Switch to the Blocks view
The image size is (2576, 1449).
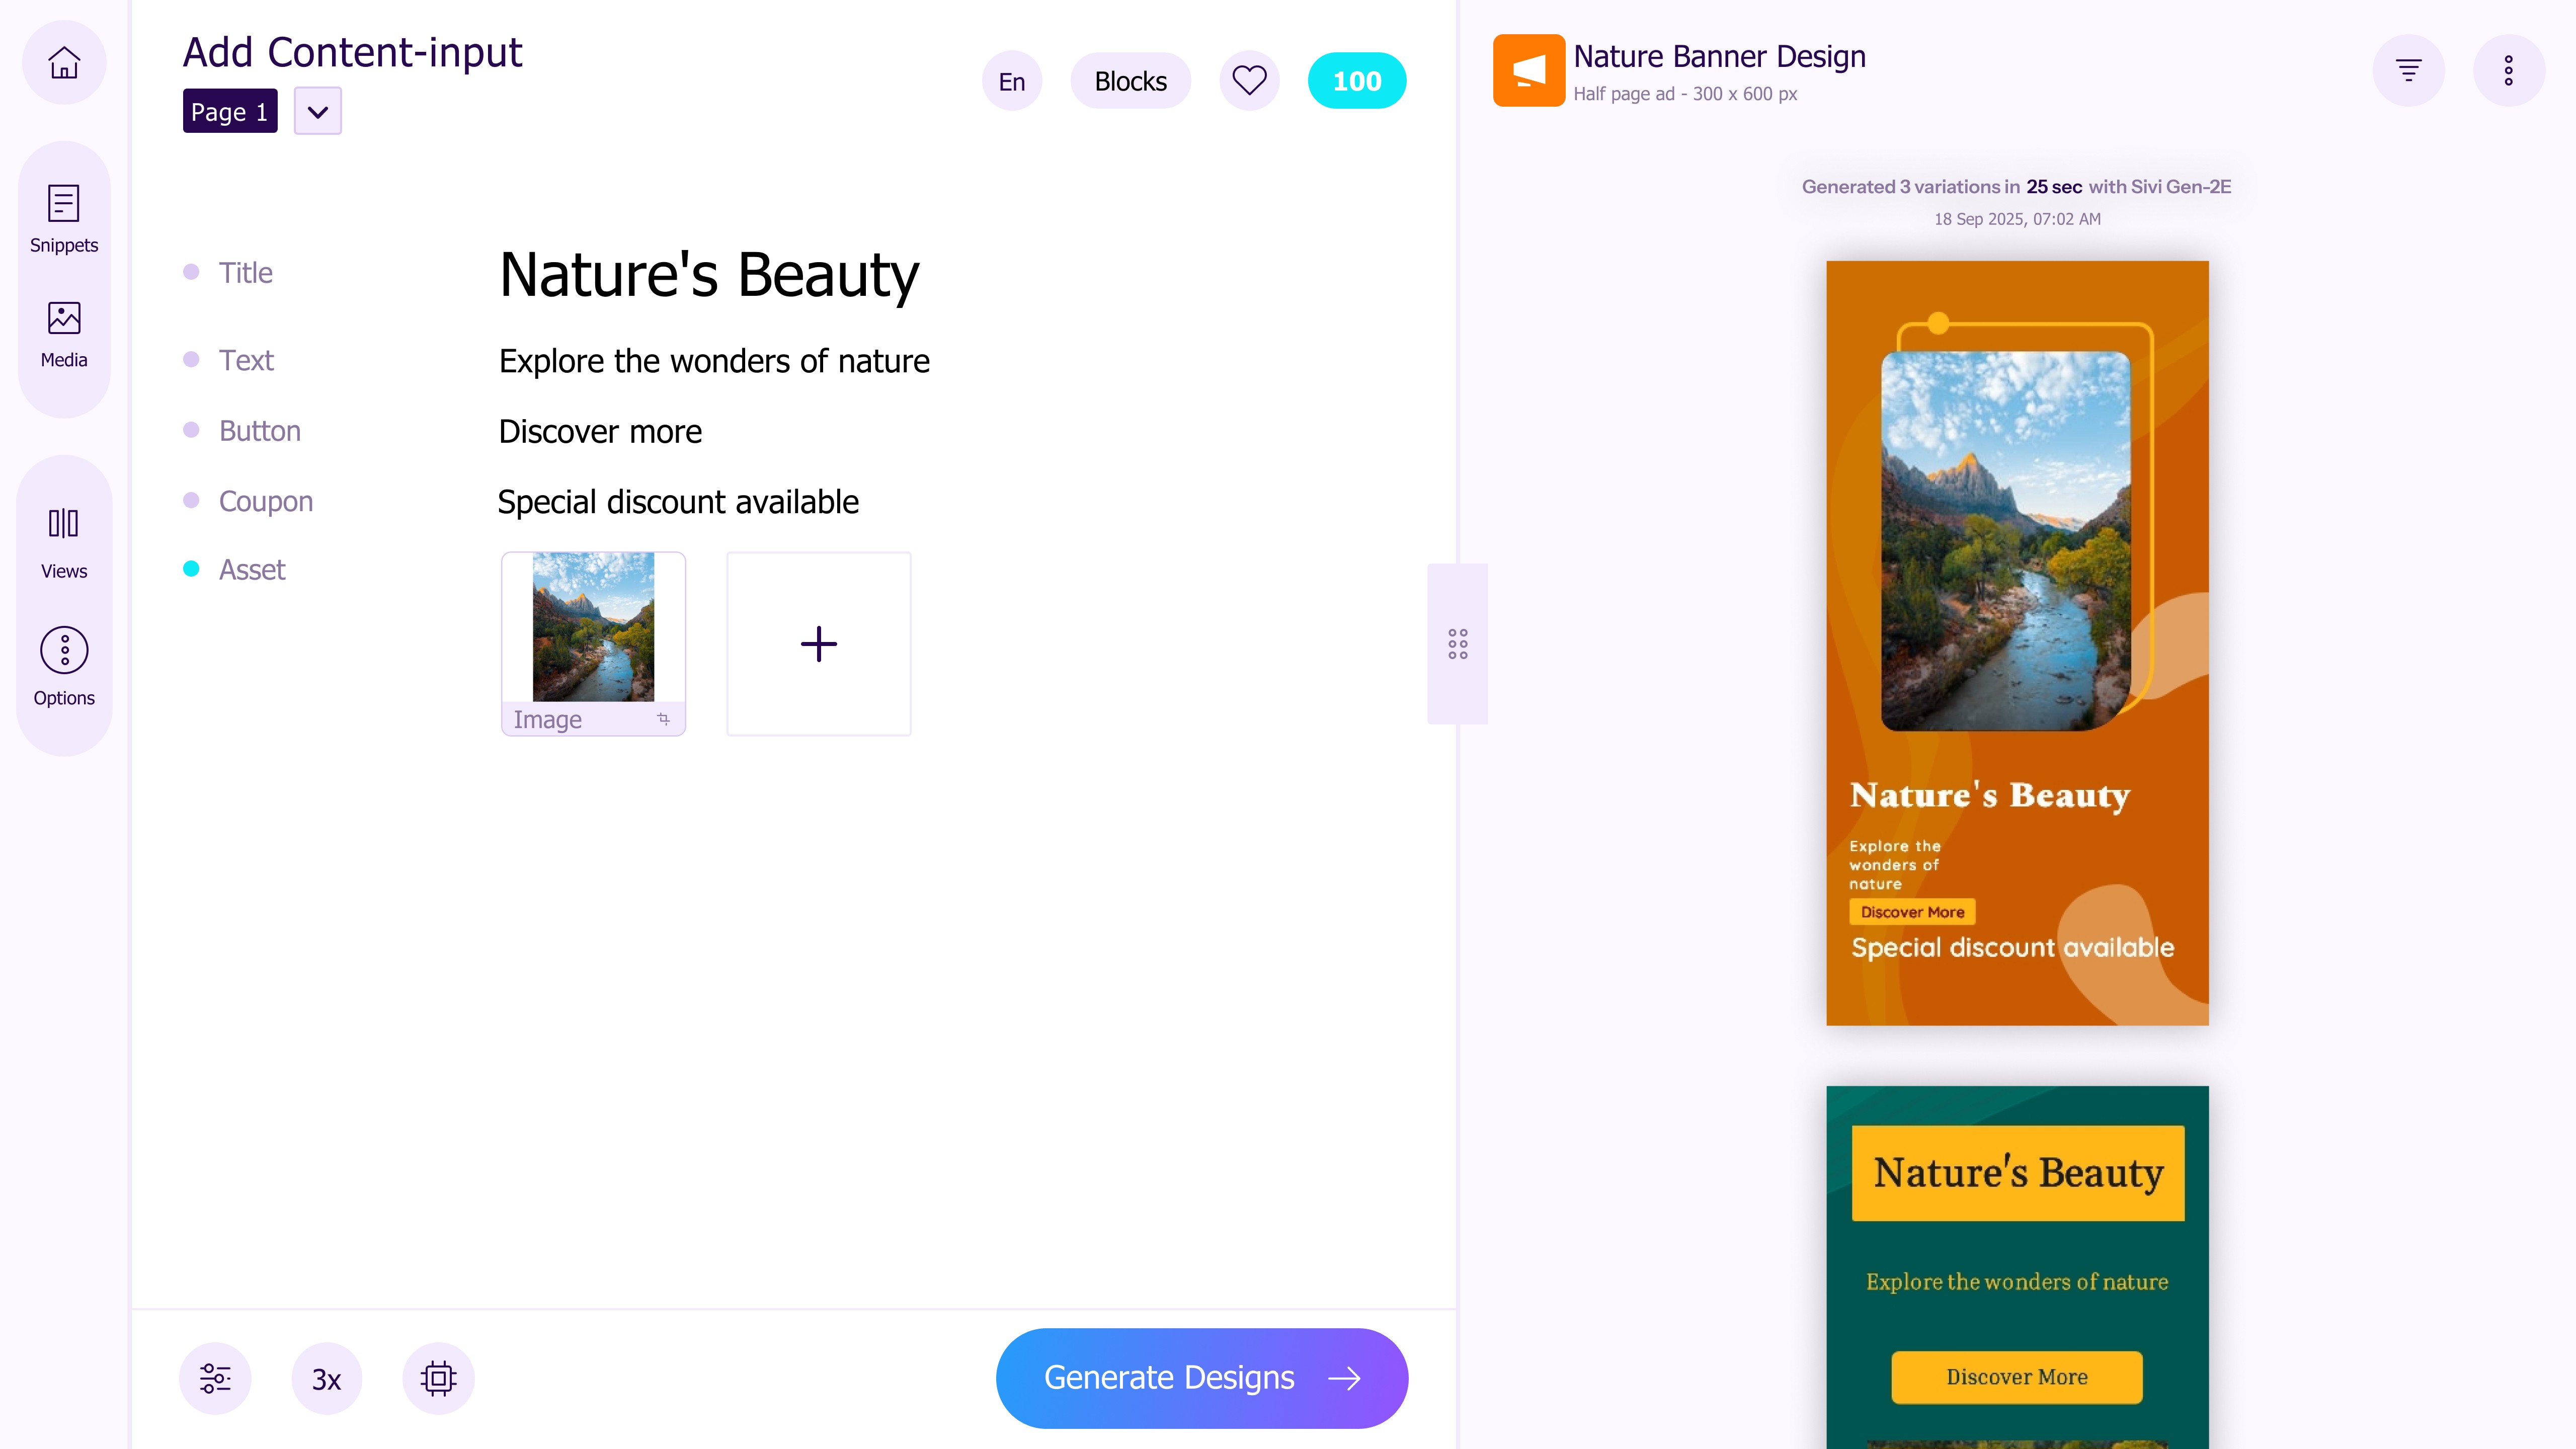1130,80
